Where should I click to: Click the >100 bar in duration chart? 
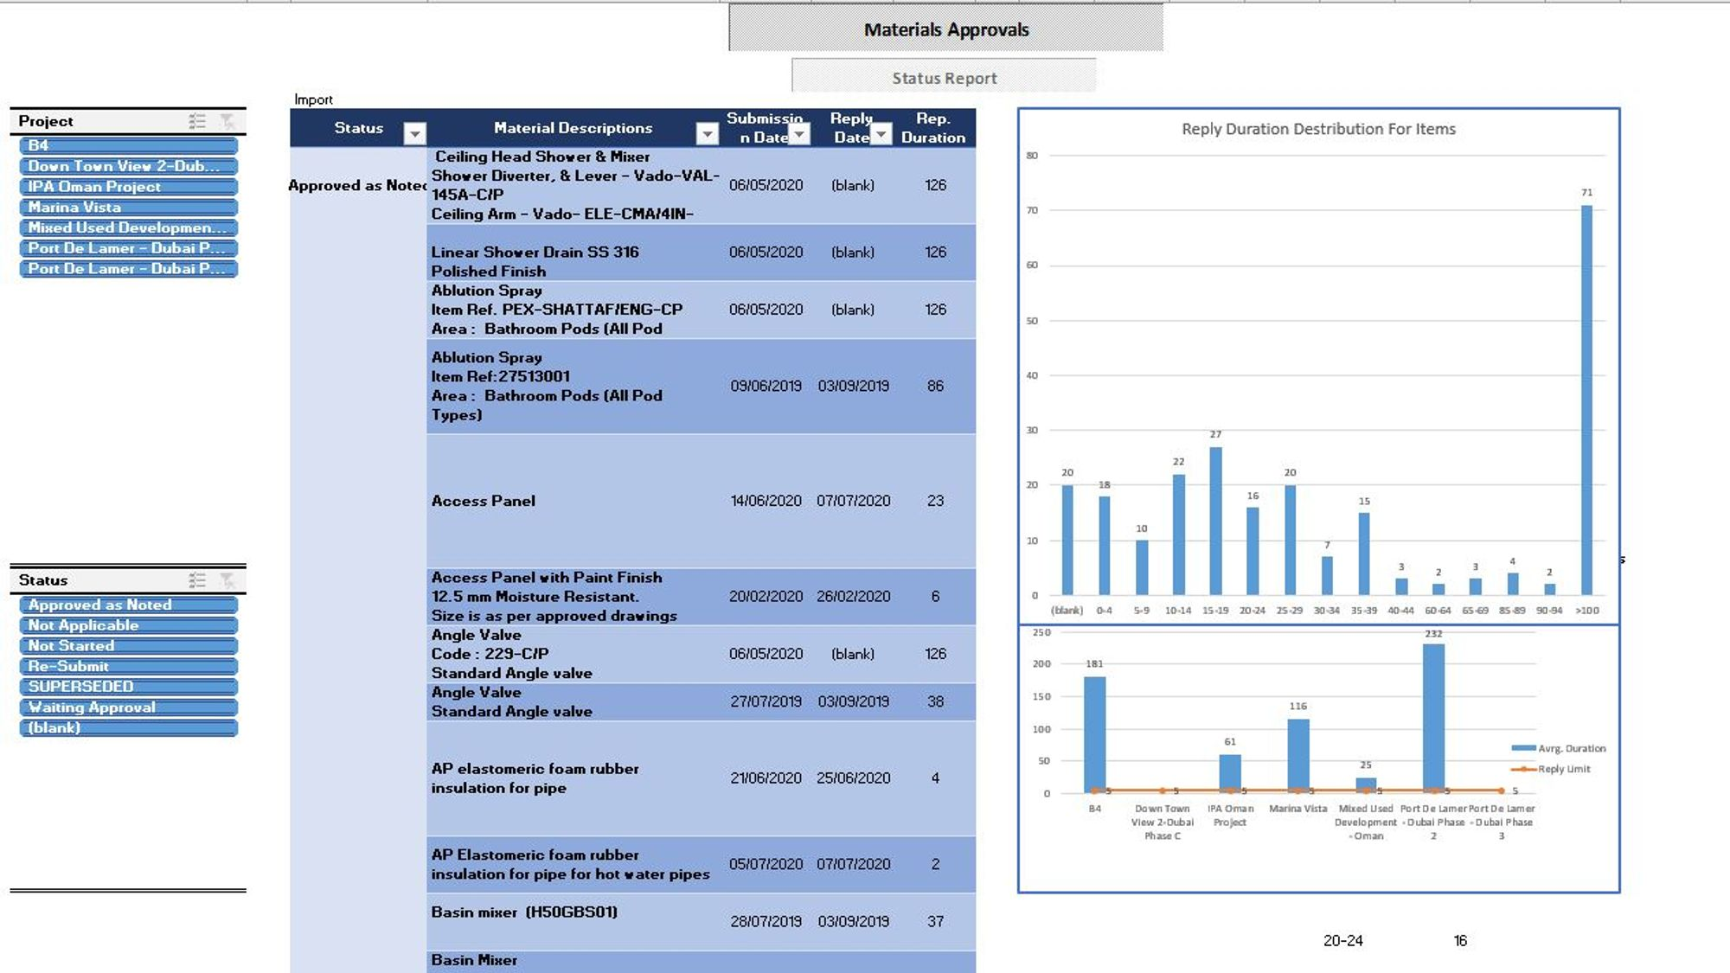pos(1586,400)
